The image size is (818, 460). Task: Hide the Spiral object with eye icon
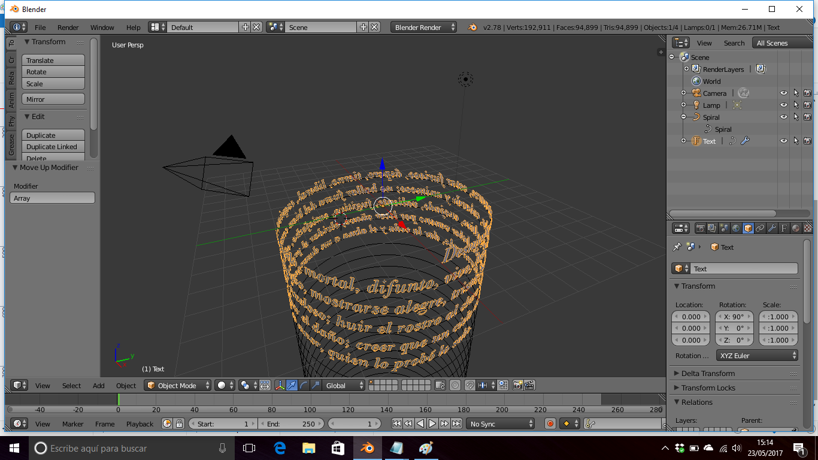(x=783, y=117)
